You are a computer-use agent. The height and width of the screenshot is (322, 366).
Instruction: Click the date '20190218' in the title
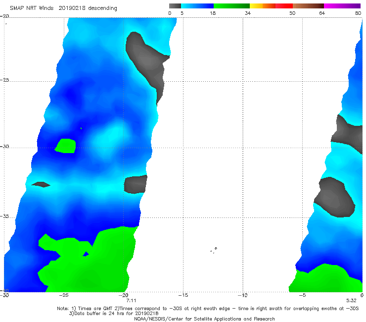click(72, 8)
